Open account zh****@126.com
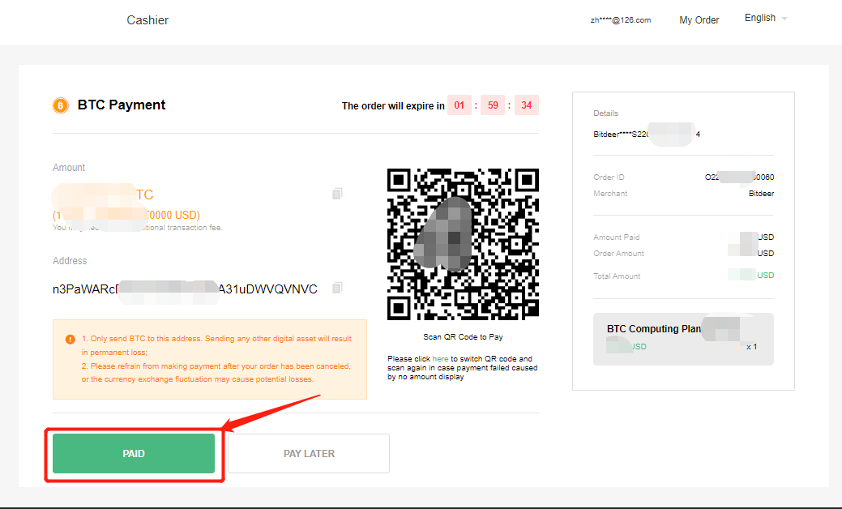Image resolution: width=842 pixels, height=509 pixels. [x=621, y=20]
